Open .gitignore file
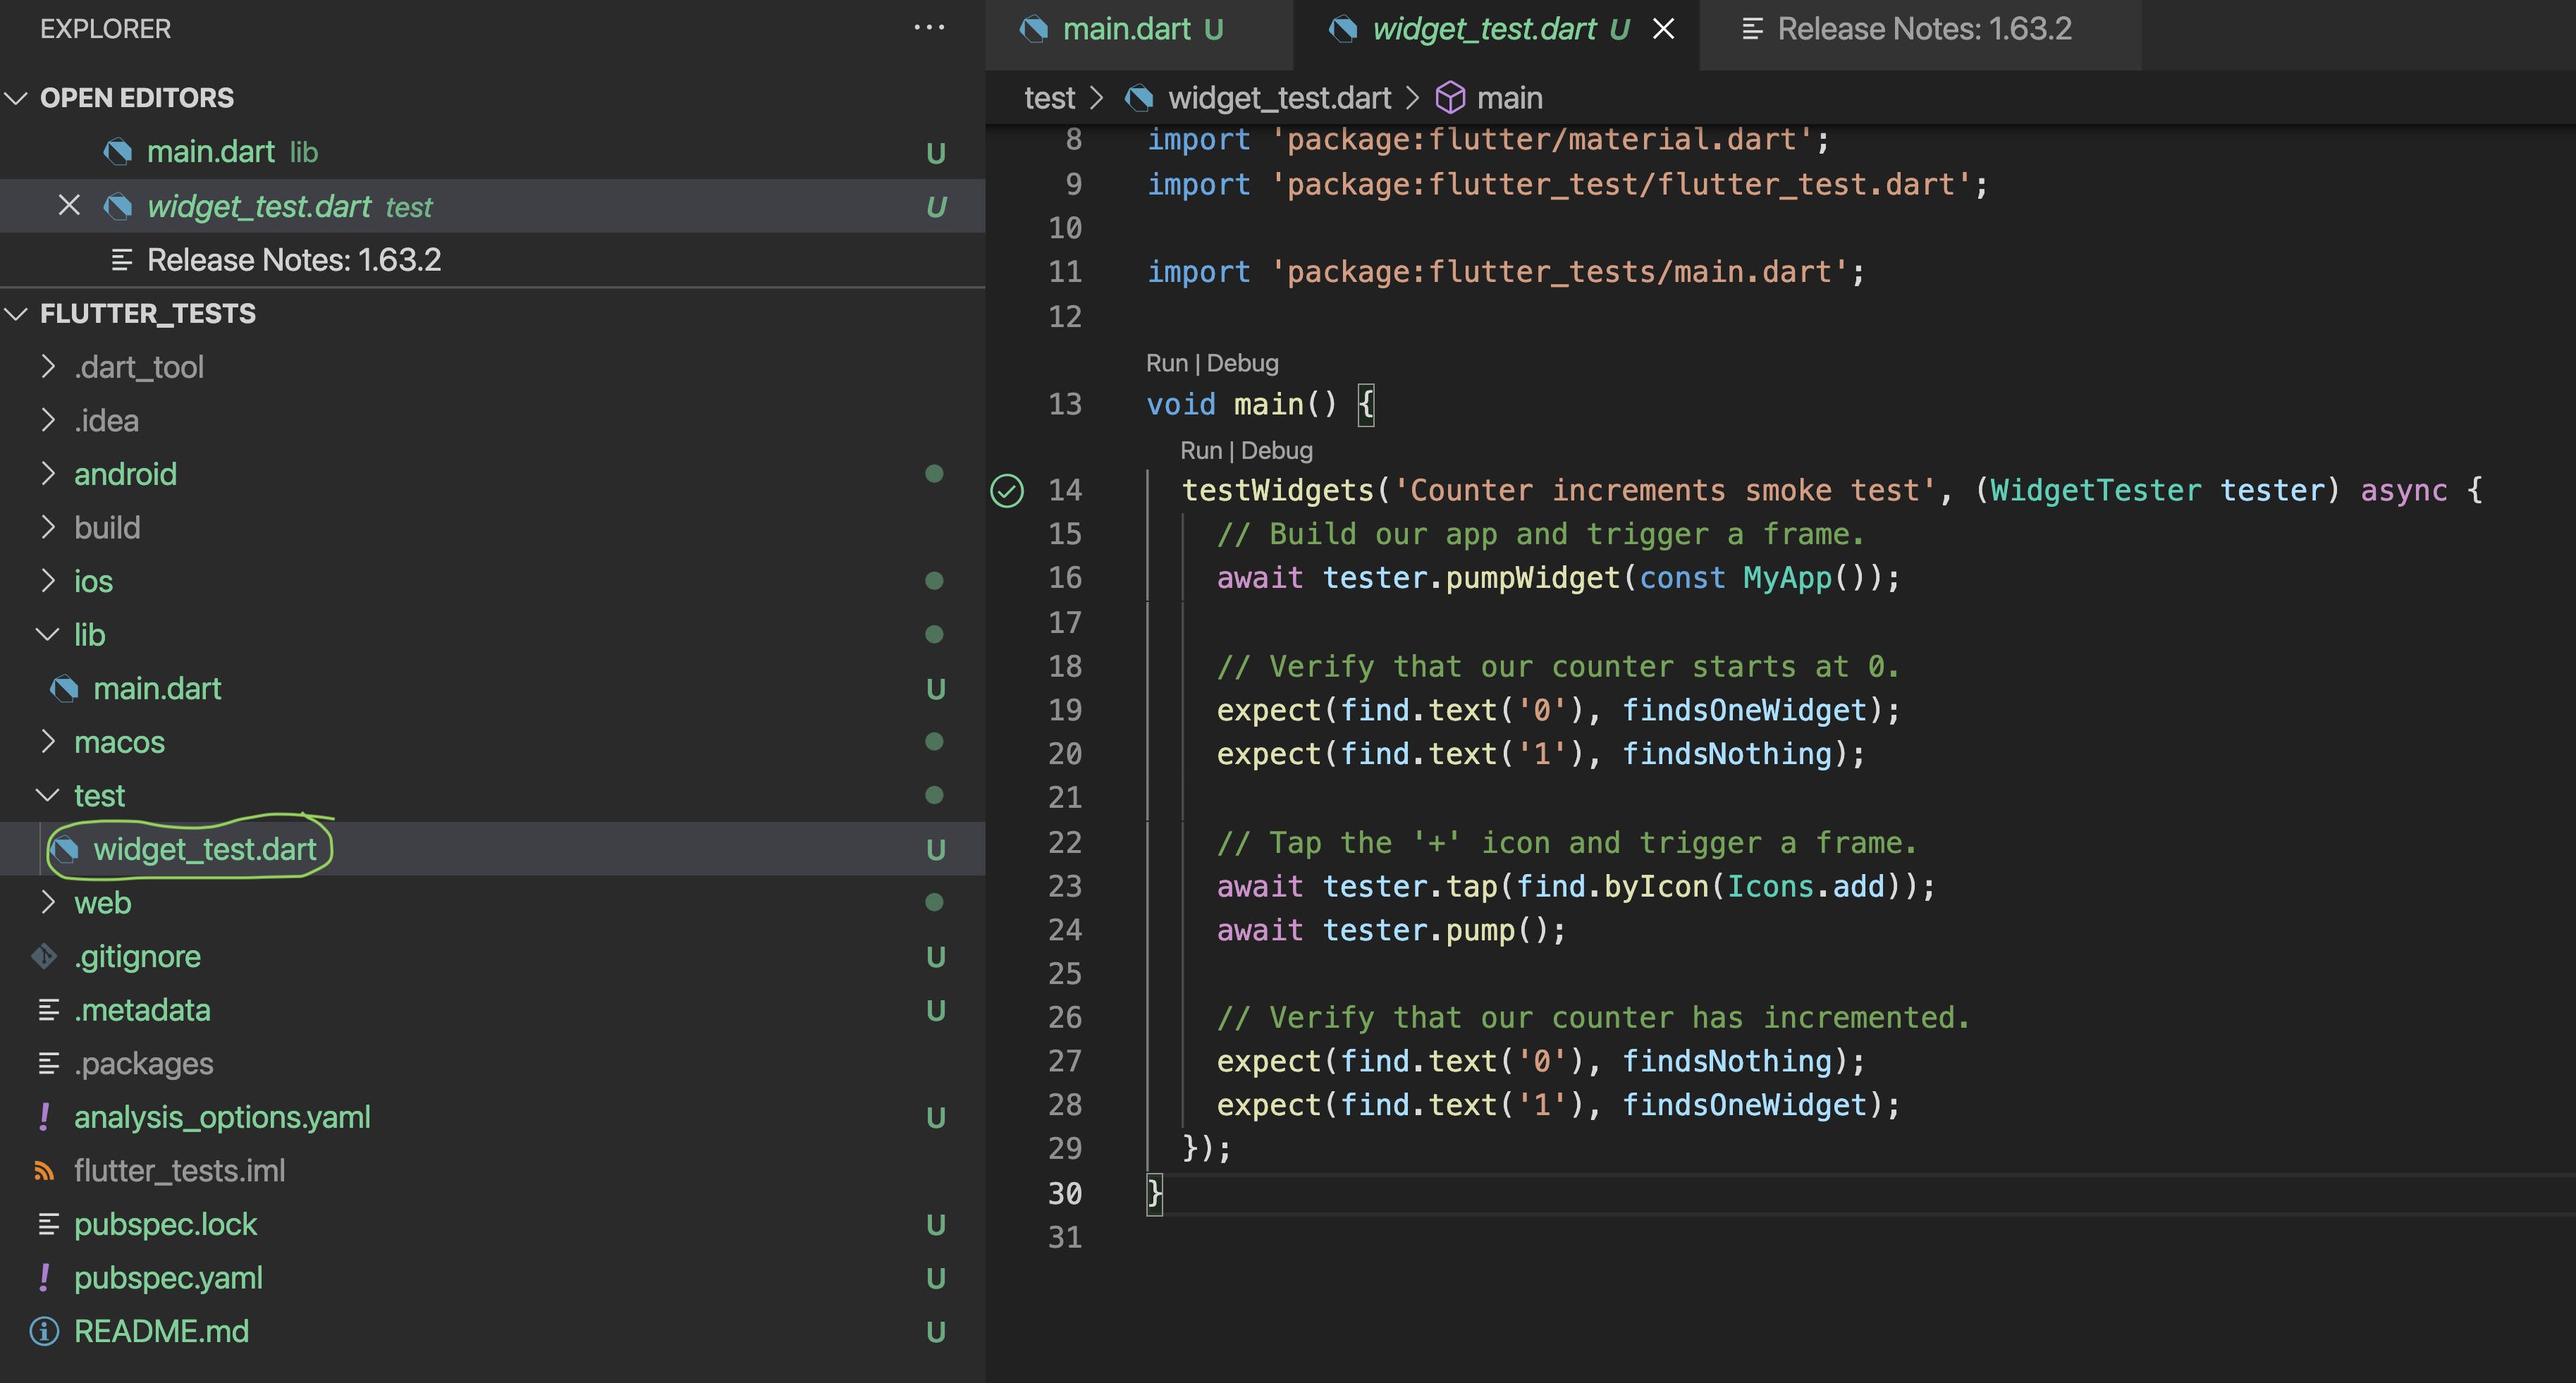 click(493, 956)
